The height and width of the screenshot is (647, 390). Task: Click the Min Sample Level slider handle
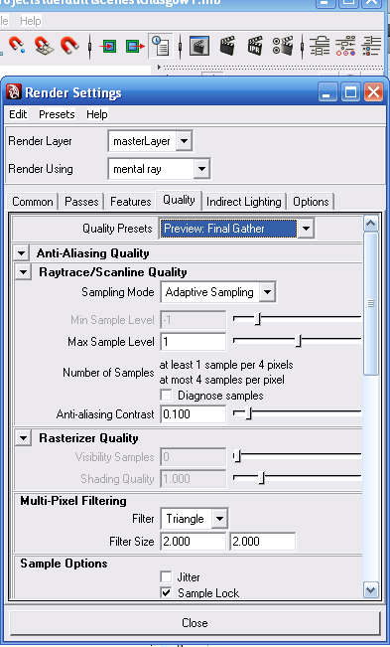258,319
